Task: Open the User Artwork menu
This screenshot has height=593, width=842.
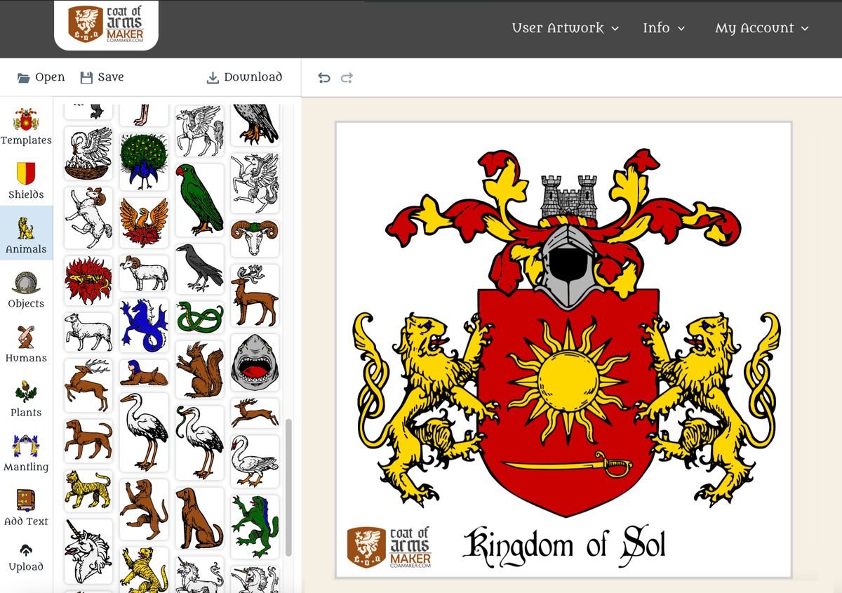Action: pyautogui.click(x=558, y=28)
